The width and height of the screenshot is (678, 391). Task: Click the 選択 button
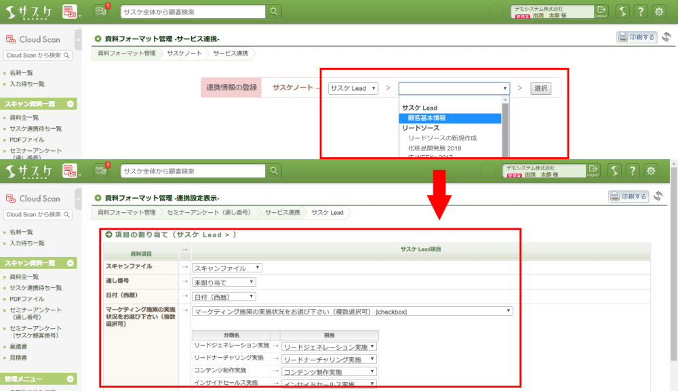(541, 88)
